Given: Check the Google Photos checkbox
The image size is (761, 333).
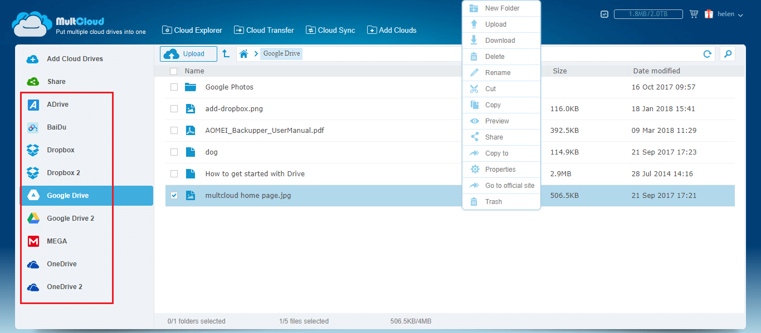Looking at the screenshot, I should coord(174,87).
